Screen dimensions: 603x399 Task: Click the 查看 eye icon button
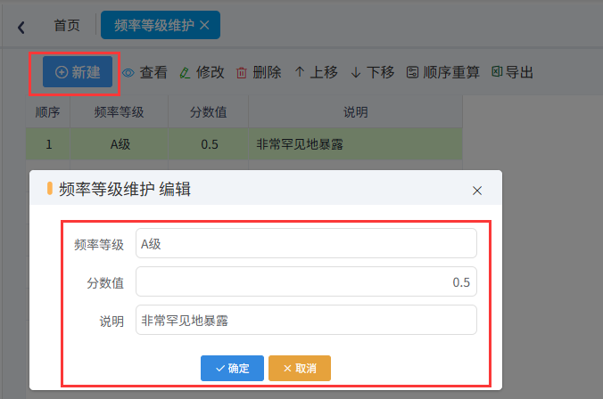click(x=145, y=72)
